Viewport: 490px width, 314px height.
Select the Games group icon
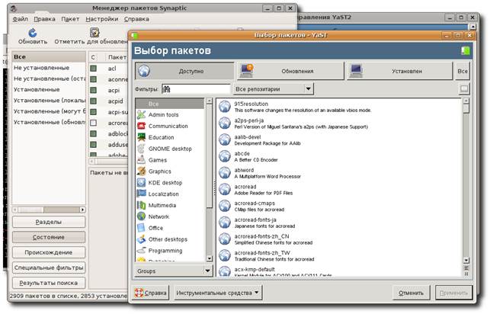141,160
